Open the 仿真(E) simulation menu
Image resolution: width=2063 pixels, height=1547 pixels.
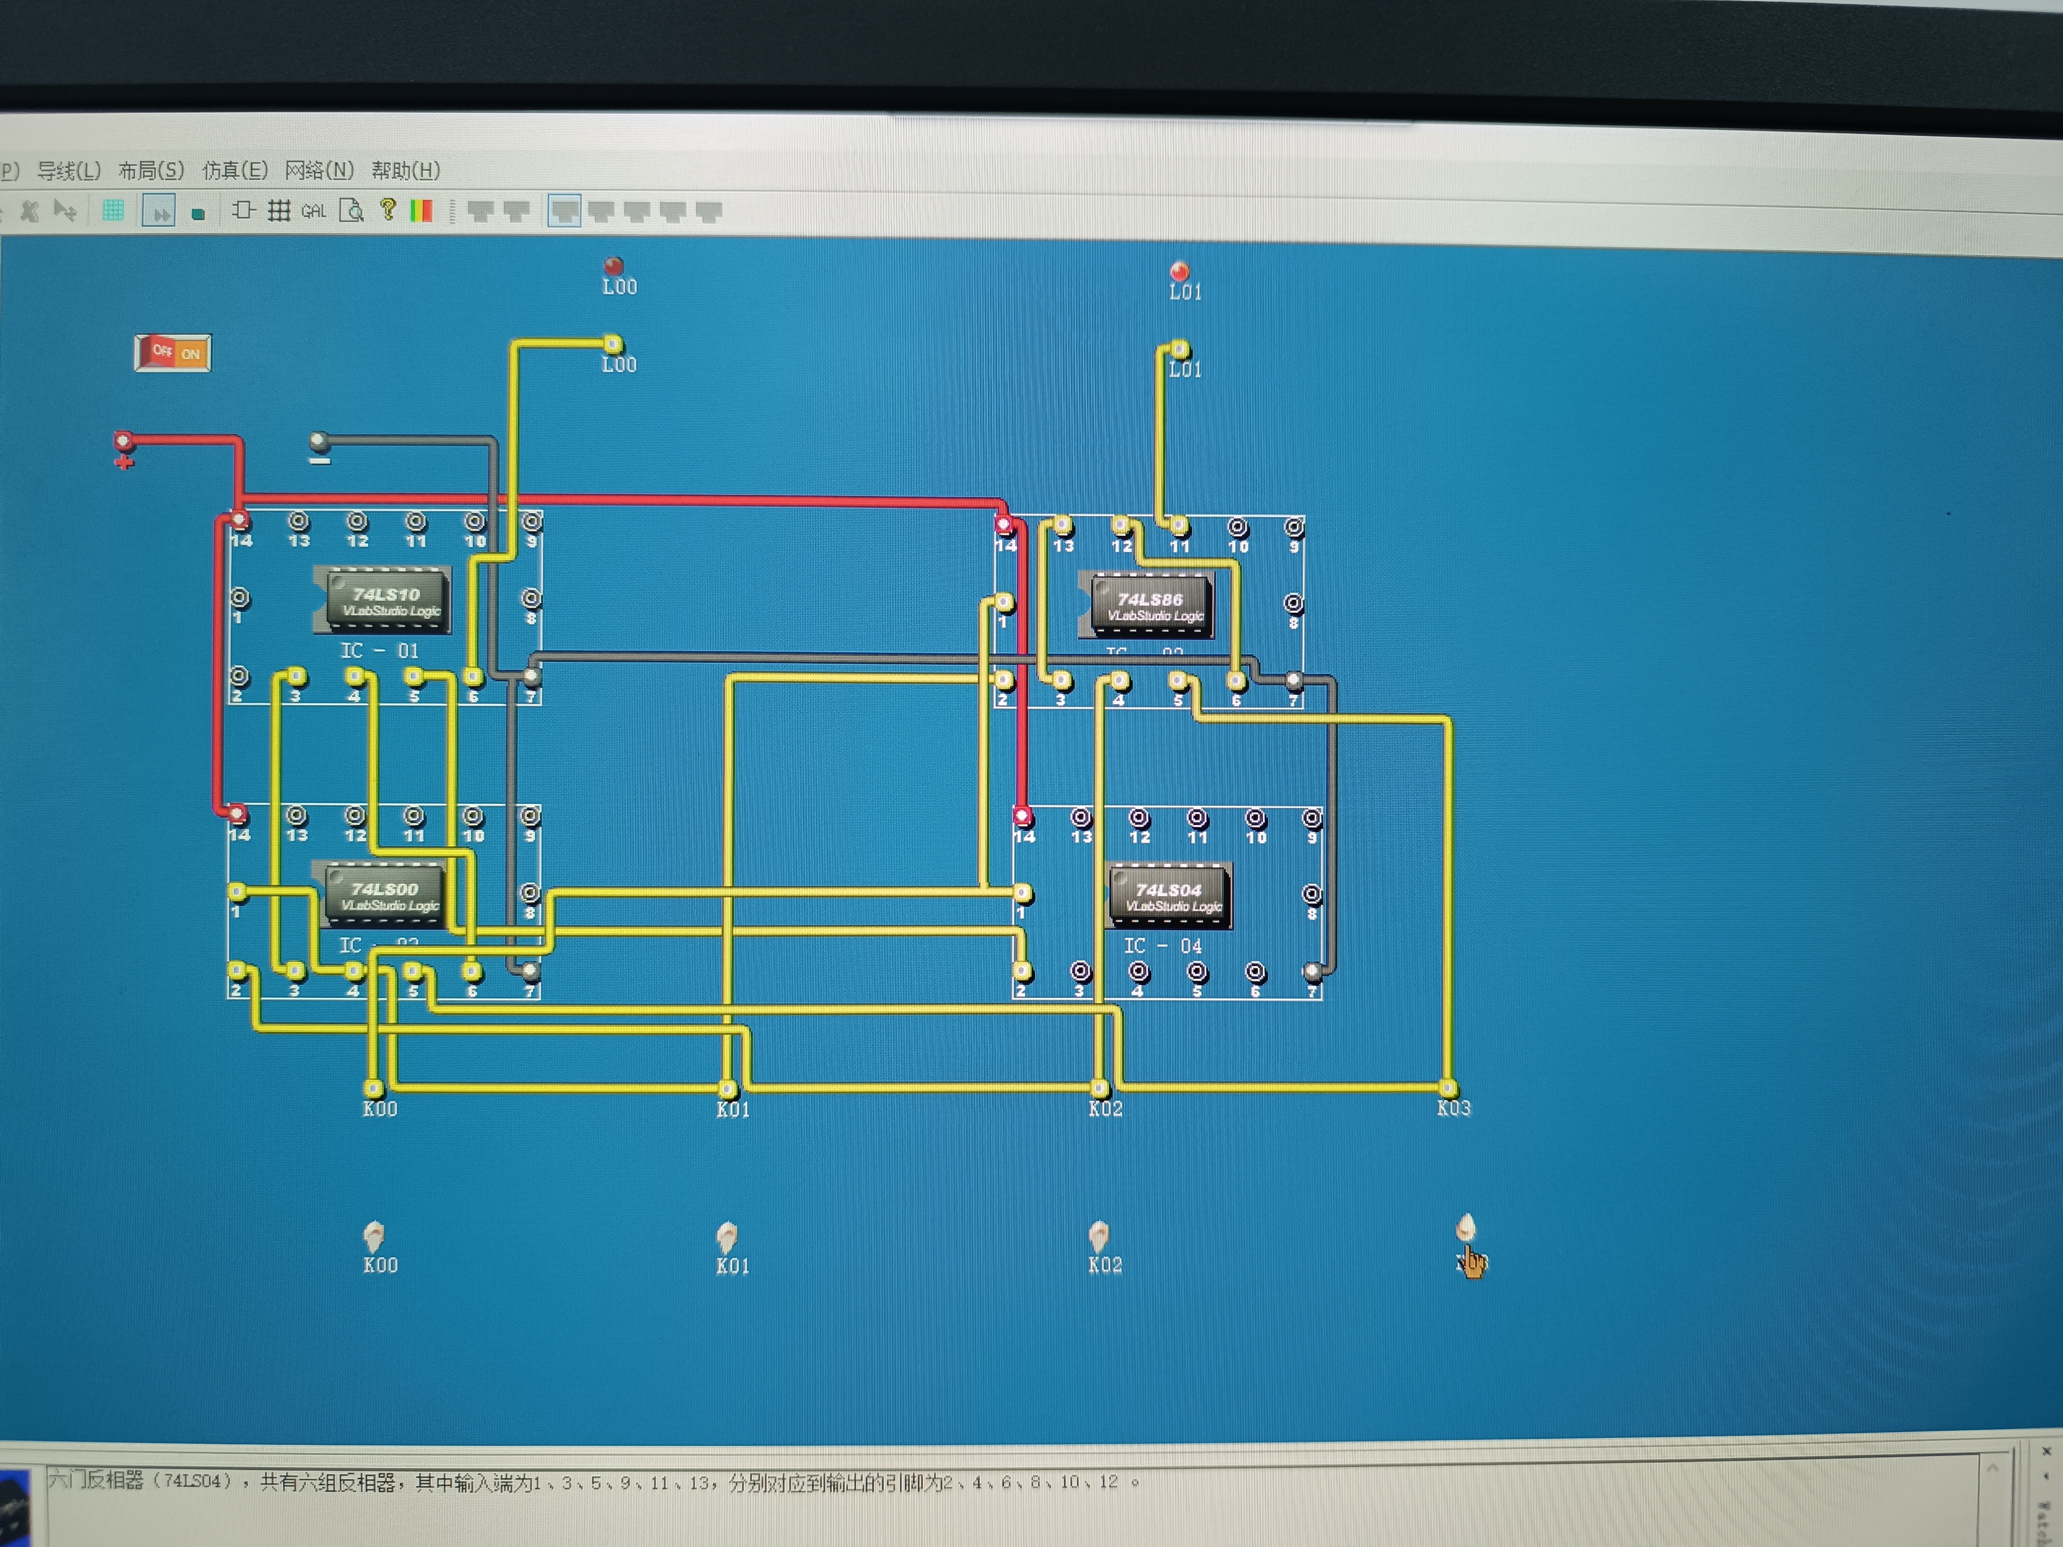(x=235, y=171)
